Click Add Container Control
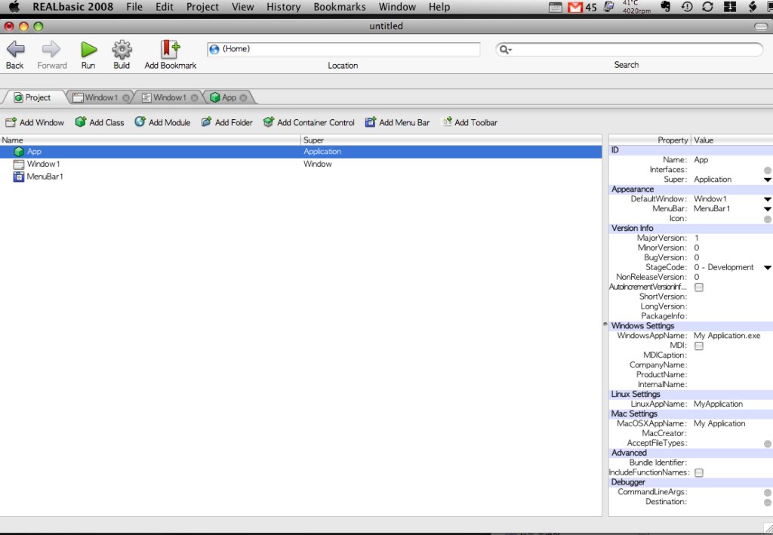Screen dimensions: 773x535 point(309,122)
